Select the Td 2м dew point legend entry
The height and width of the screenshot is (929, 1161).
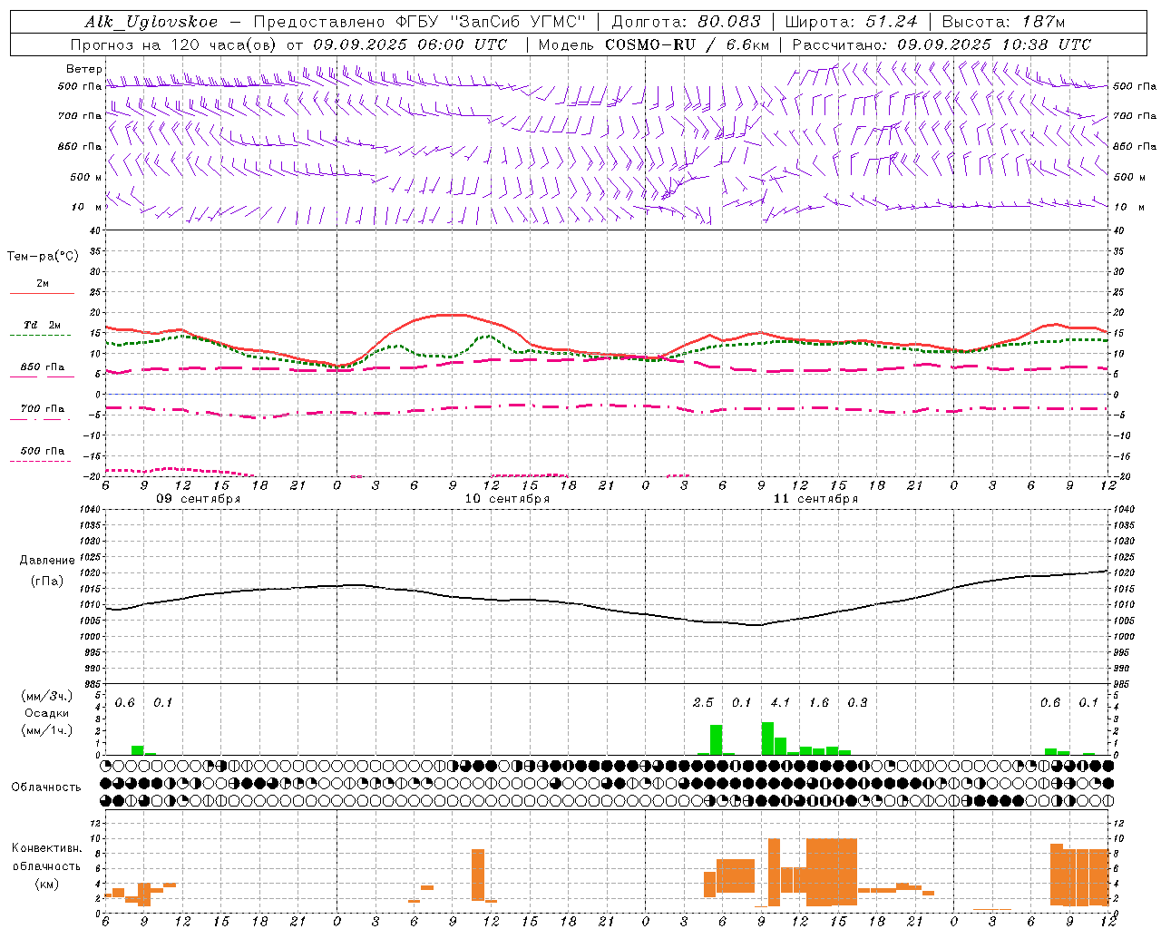(x=43, y=325)
